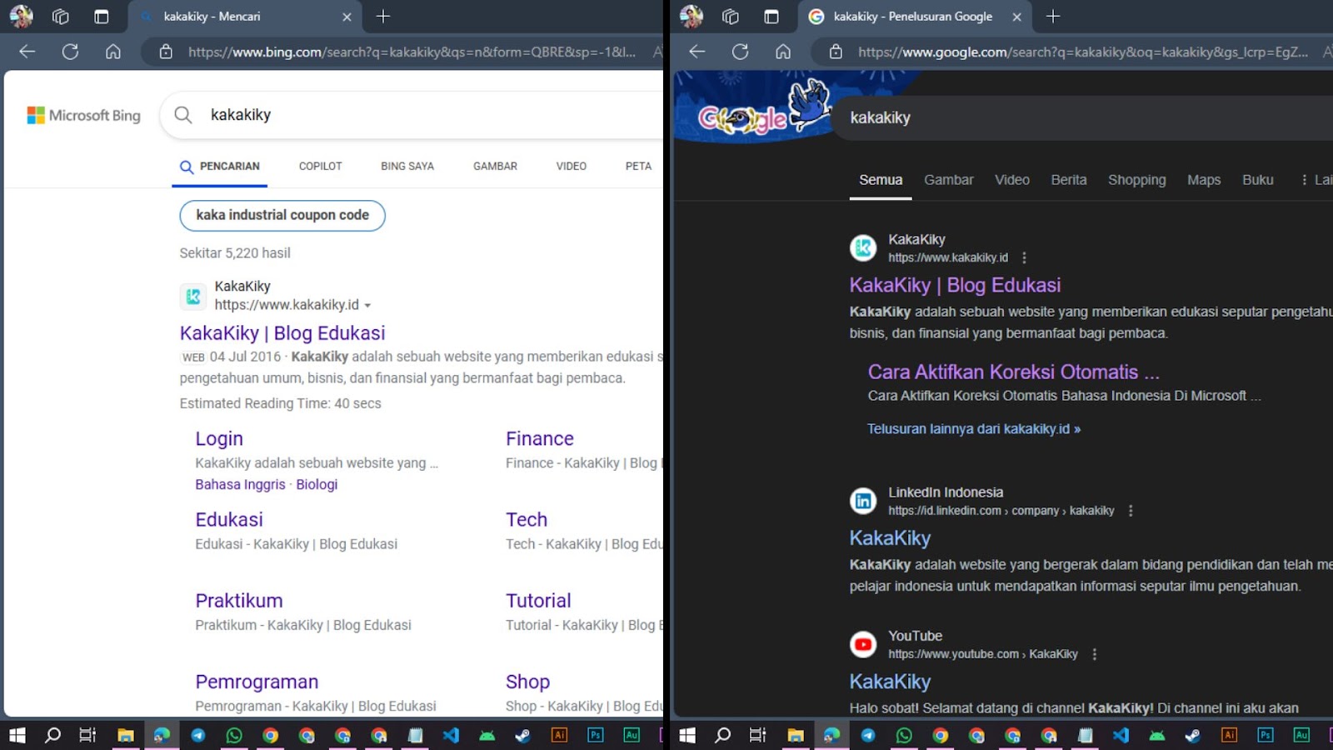
Task: Open the home page in the Bing window
Action: [x=113, y=52]
